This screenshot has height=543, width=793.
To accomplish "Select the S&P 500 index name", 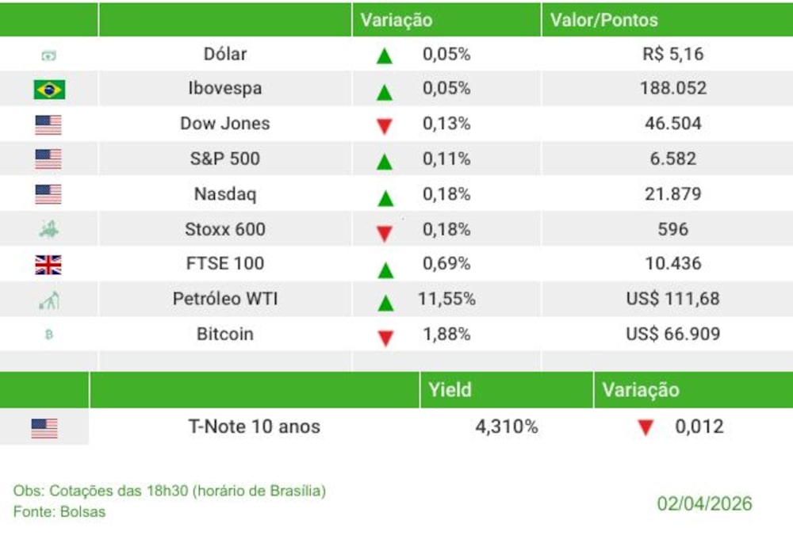I will coord(225,159).
